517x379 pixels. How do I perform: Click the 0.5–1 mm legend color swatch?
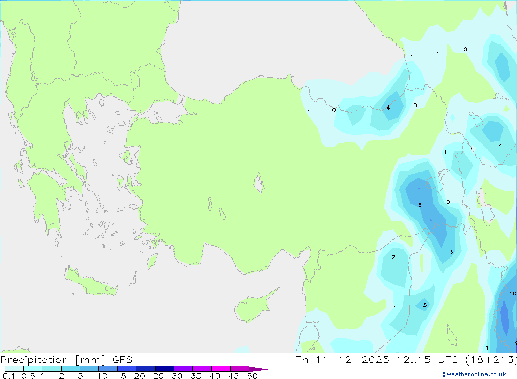coord(33,369)
